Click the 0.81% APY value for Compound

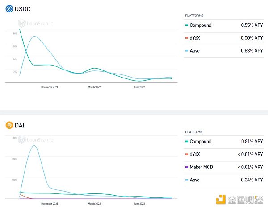click(x=252, y=142)
